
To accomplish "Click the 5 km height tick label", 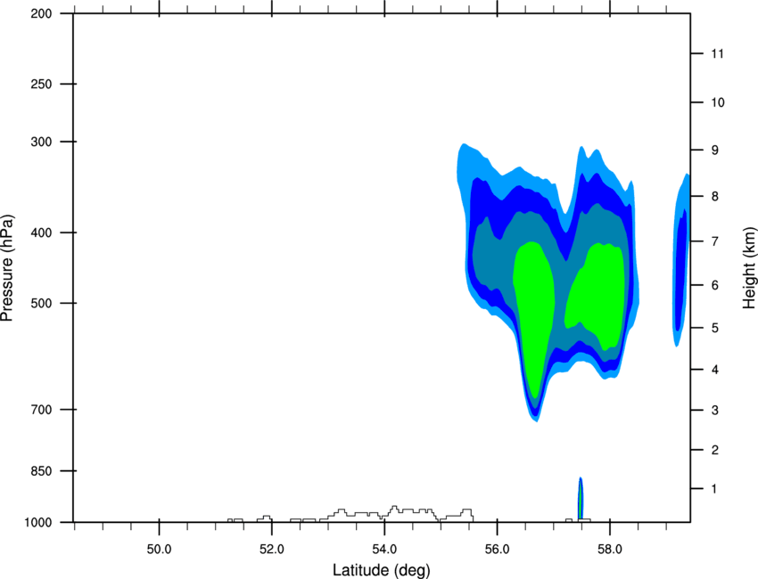I will pyautogui.click(x=715, y=329).
